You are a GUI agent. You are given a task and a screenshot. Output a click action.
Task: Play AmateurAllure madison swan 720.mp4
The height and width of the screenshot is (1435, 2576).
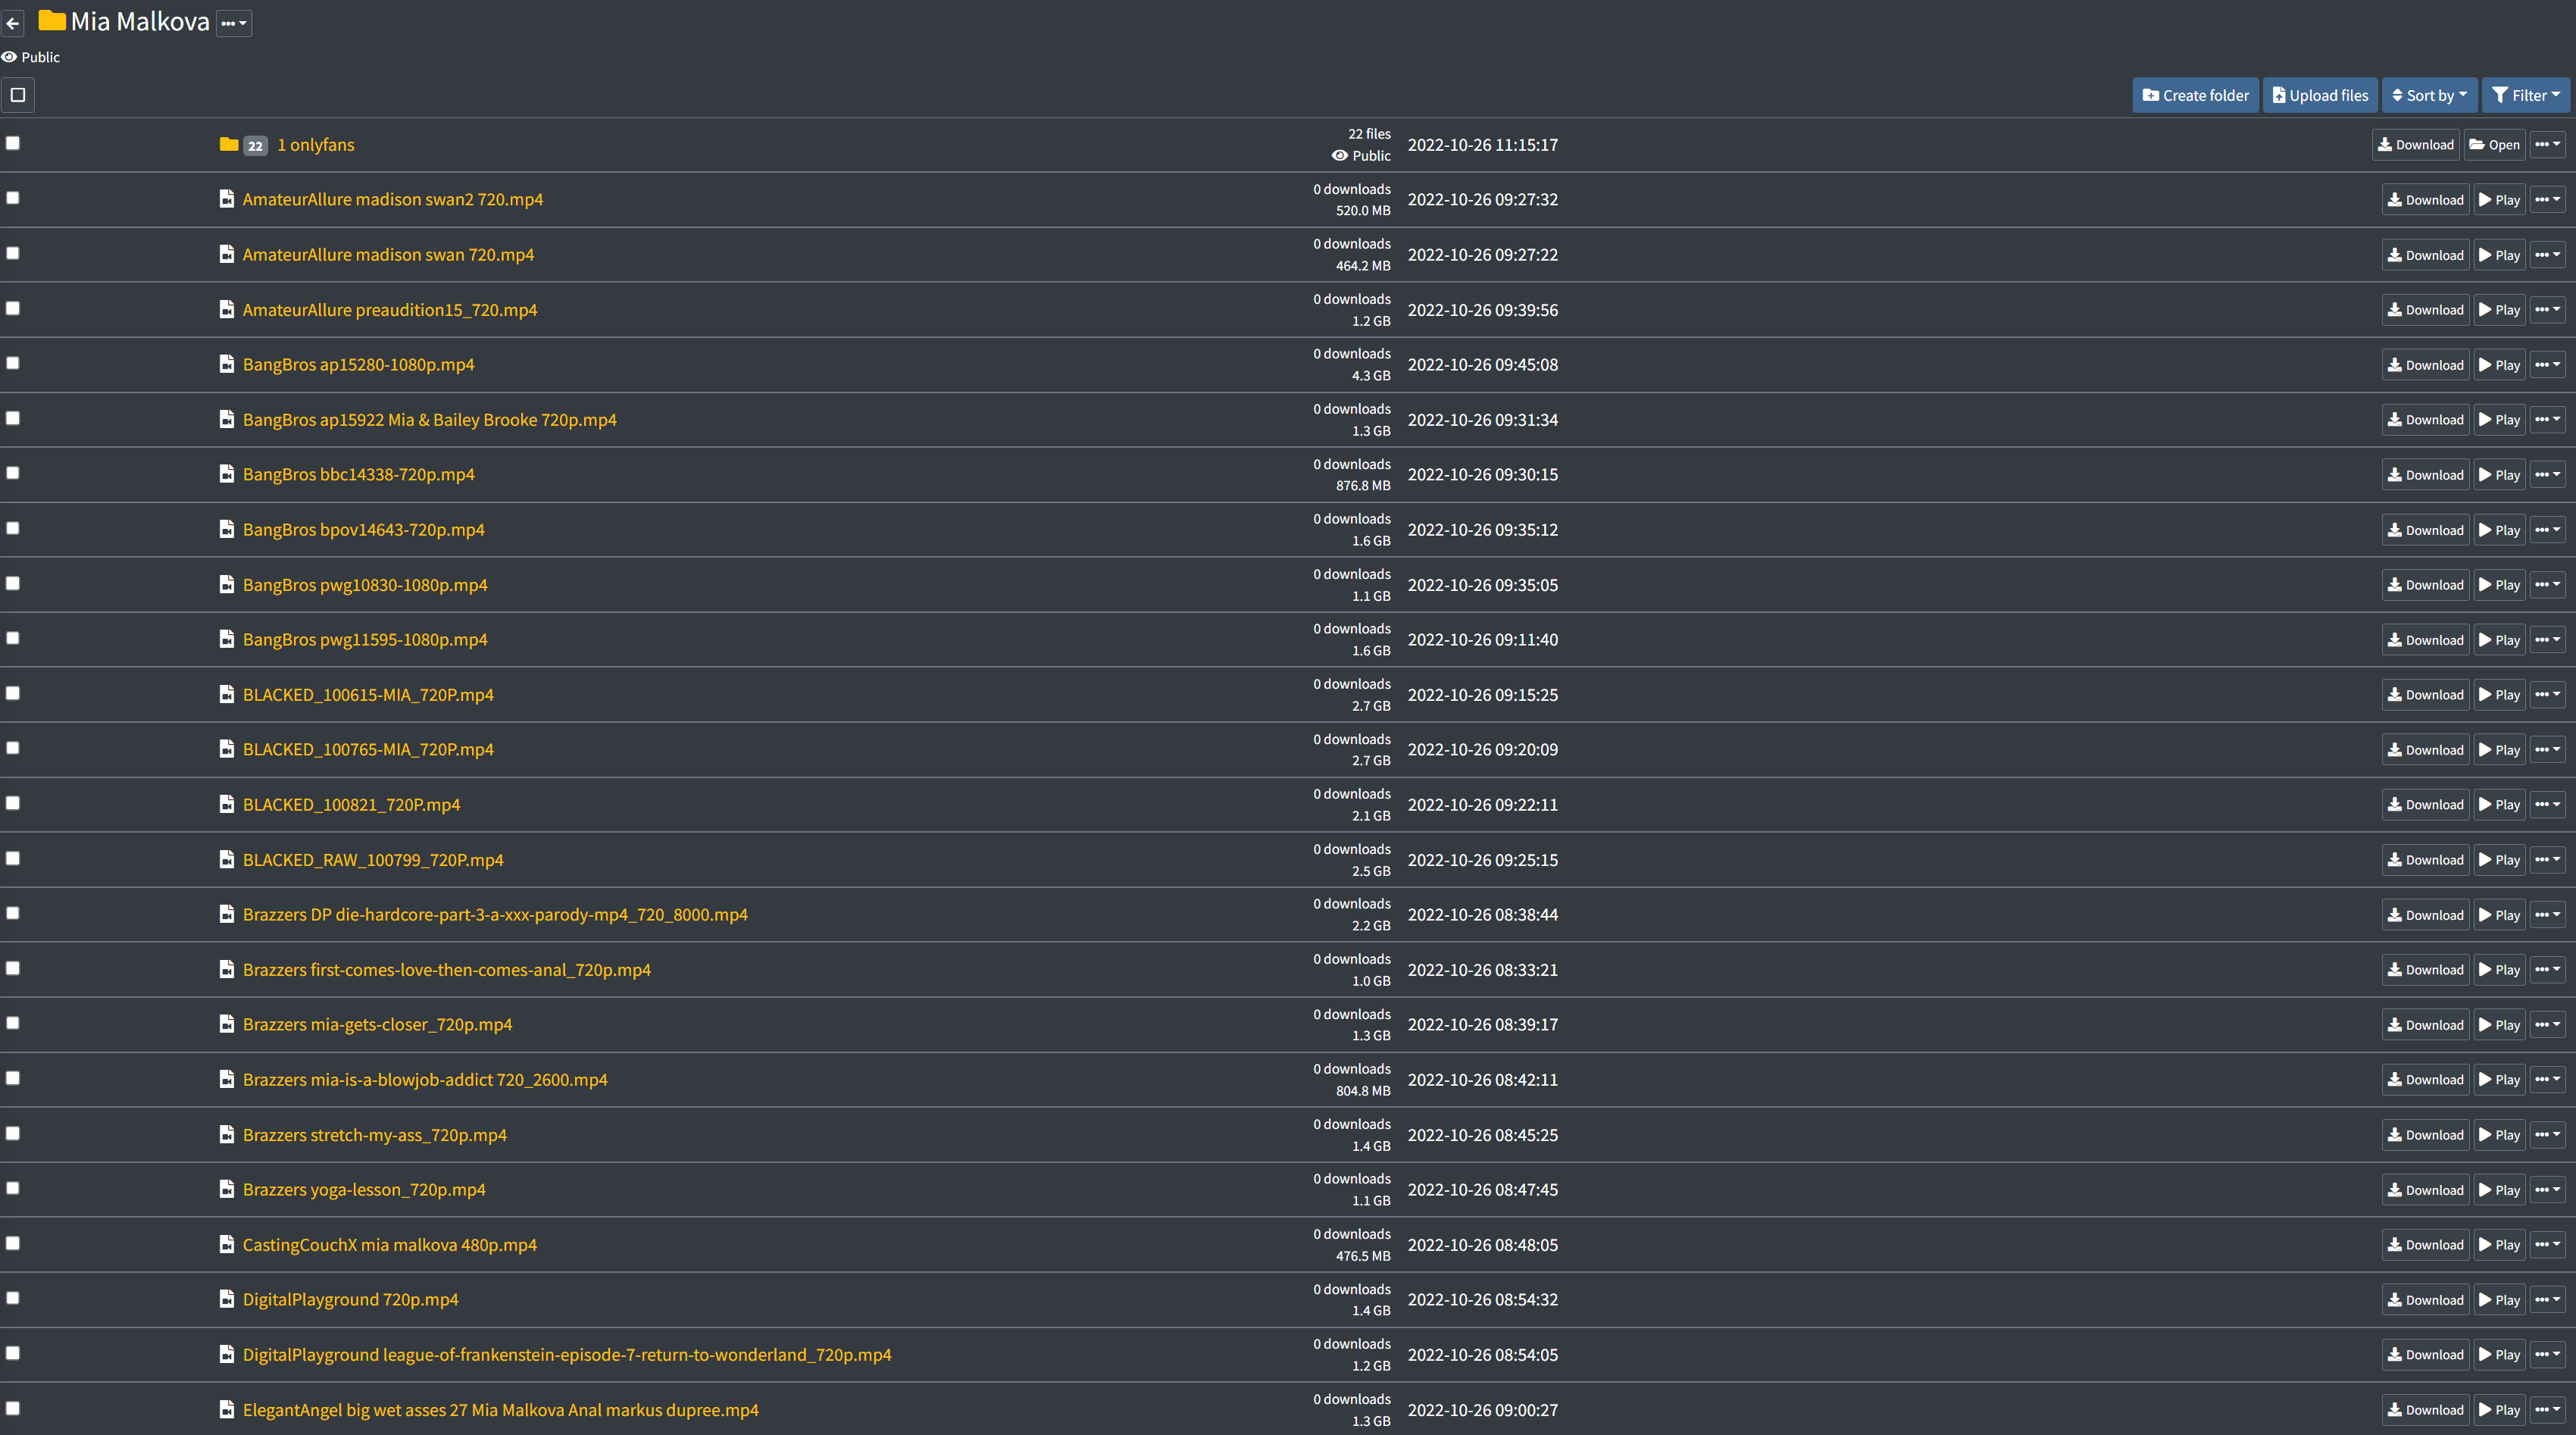coord(2499,255)
